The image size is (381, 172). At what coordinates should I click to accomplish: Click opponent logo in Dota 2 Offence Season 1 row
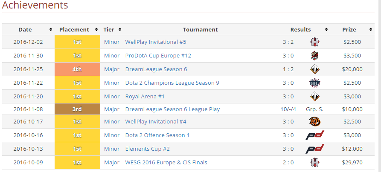[x=315, y=135]
